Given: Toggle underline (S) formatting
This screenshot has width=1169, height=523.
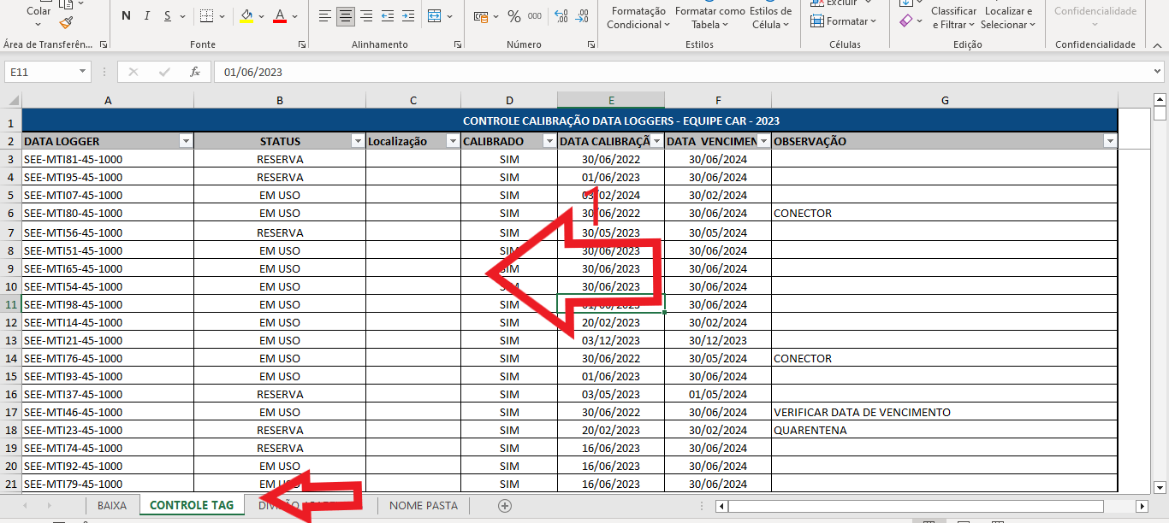Looking at the screenshot, I should (x=168, y=15).
